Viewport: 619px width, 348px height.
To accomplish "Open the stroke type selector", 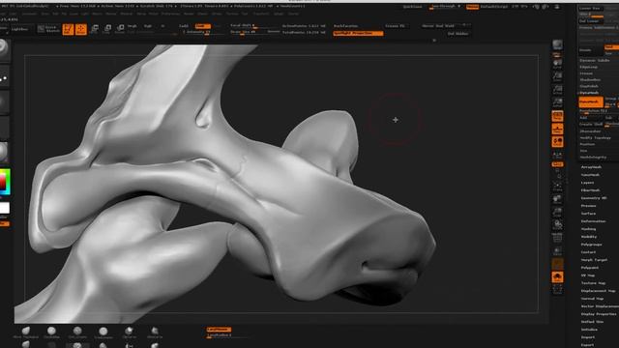I will tap(4, 78).
